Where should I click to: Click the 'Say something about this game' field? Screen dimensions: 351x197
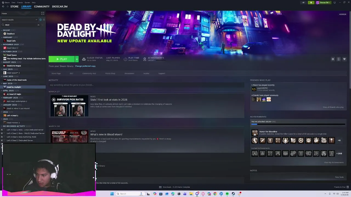point(146,85)
